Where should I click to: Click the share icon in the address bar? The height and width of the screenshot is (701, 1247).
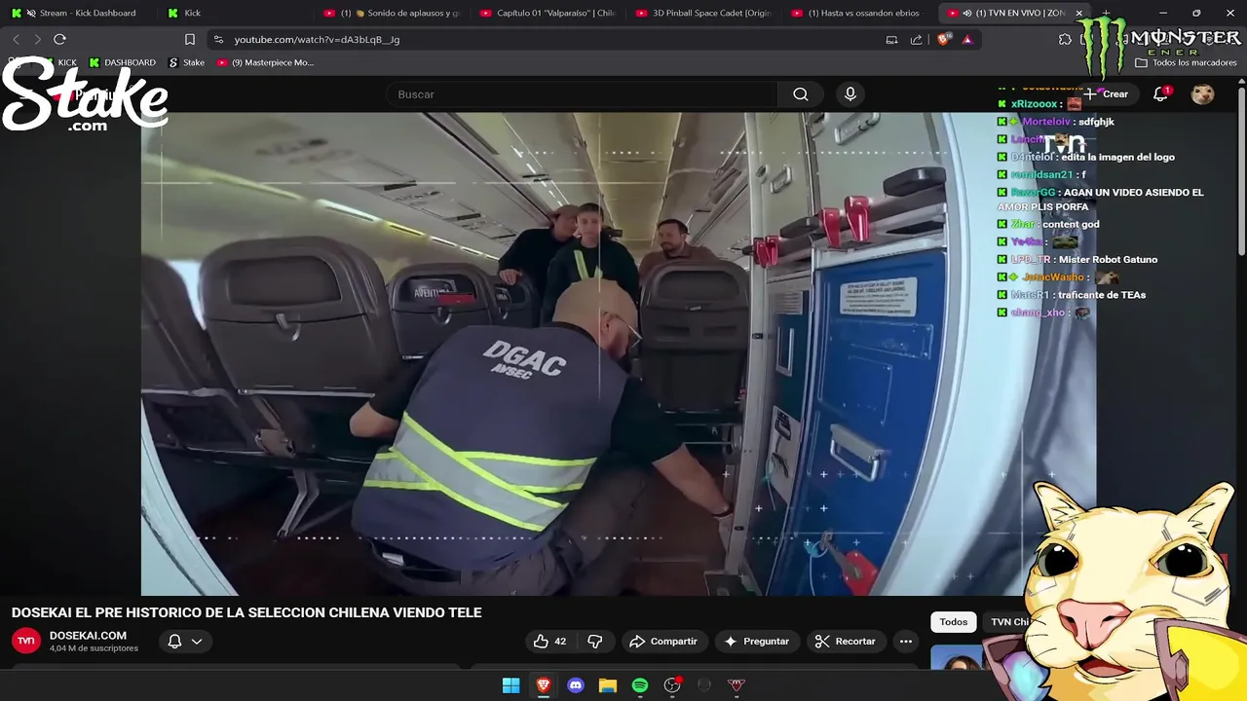916,39
